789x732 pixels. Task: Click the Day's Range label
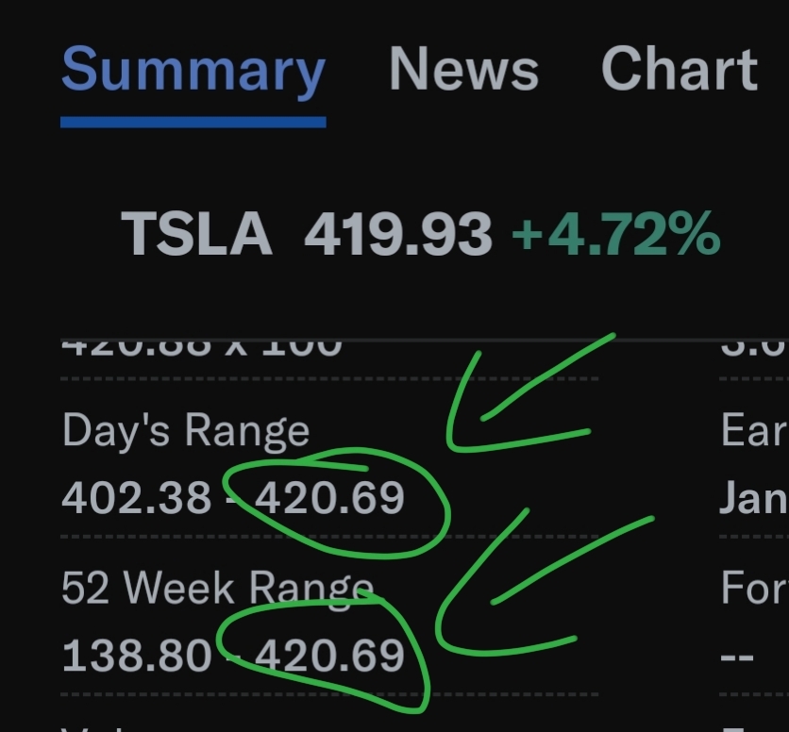point(185,431)
